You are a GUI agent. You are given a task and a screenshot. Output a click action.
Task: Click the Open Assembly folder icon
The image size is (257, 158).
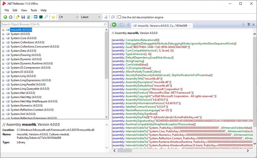18,17
